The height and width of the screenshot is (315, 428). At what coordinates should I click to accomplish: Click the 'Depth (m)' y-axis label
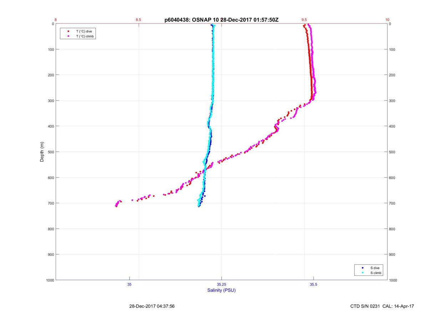(42, 152)
